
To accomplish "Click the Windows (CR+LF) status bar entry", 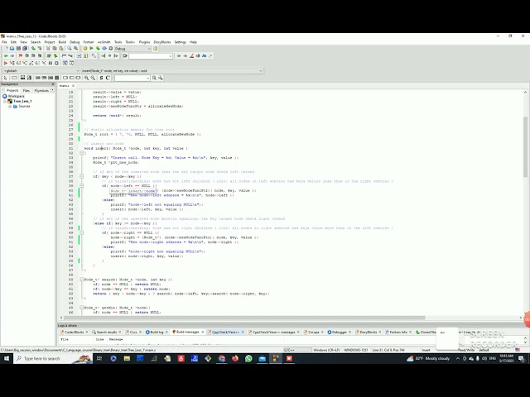I will click(326, 350).
